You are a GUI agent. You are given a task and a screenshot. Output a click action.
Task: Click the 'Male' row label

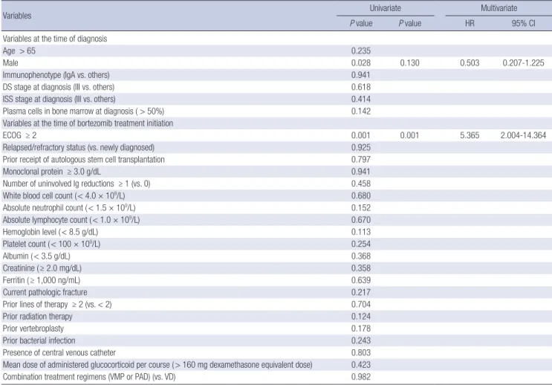click(10, 62)
